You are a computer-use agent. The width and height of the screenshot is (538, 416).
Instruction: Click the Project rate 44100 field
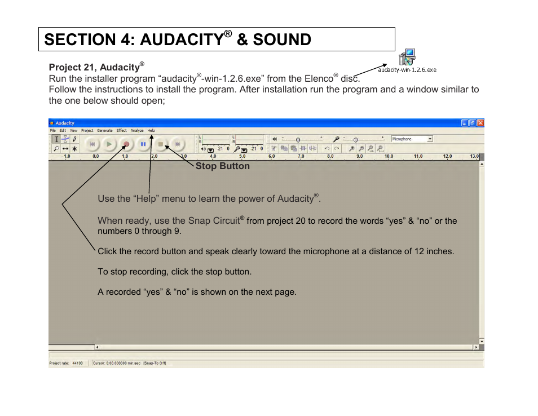pyautogui.click(x=80, y=363)
